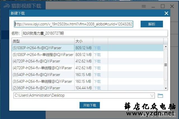Click the 猎影视频下载 app logo icon
Image resolution: width=179 pixels, height=119 pixels.
[6, 6]
